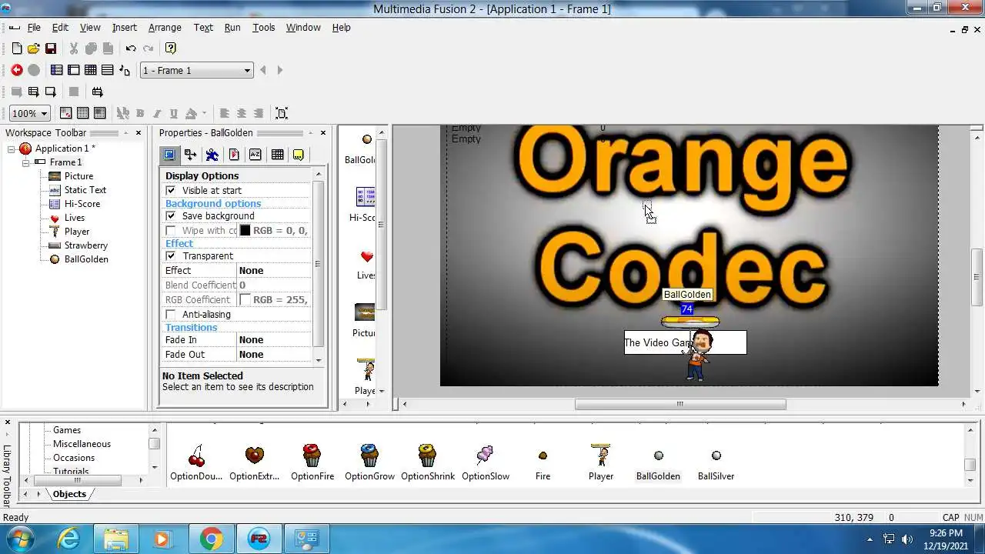Open the Arrange menu
985x554 pixels.
[x=165, y=27]
